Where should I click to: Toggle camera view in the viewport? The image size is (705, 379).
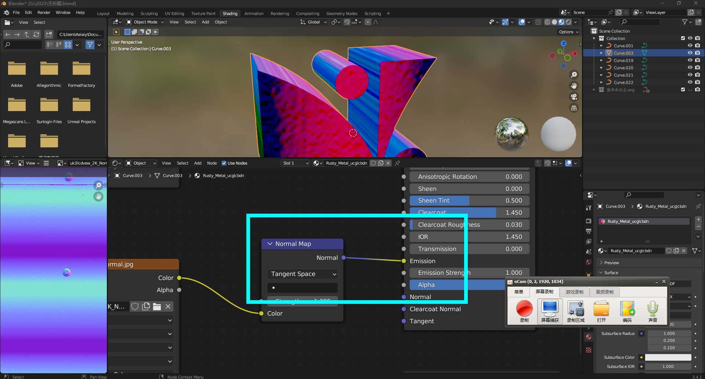(x=574, y=97)
